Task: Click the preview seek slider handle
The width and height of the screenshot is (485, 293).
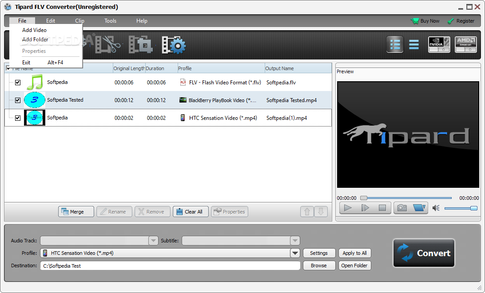Action: point(364,198)
